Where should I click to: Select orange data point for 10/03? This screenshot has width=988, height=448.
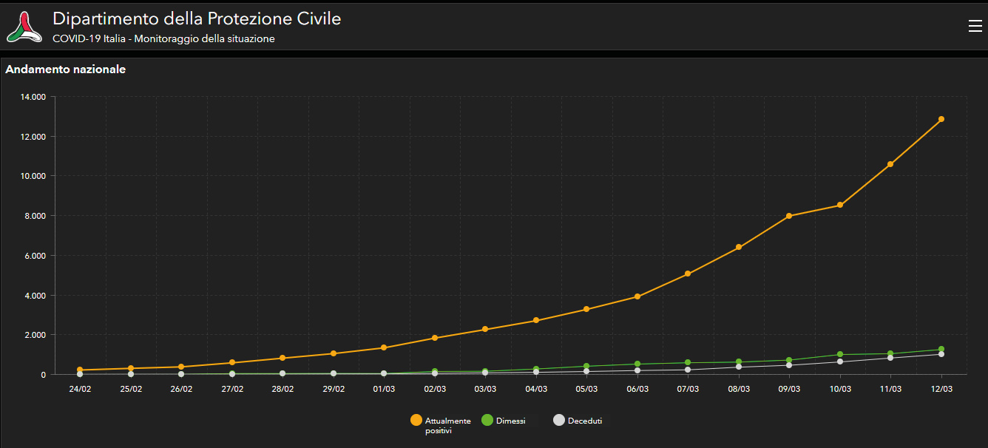[x=840, y=205]
